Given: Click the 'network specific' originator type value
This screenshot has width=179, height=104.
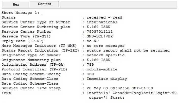Looking at the screenshot, I should [105, 55].
